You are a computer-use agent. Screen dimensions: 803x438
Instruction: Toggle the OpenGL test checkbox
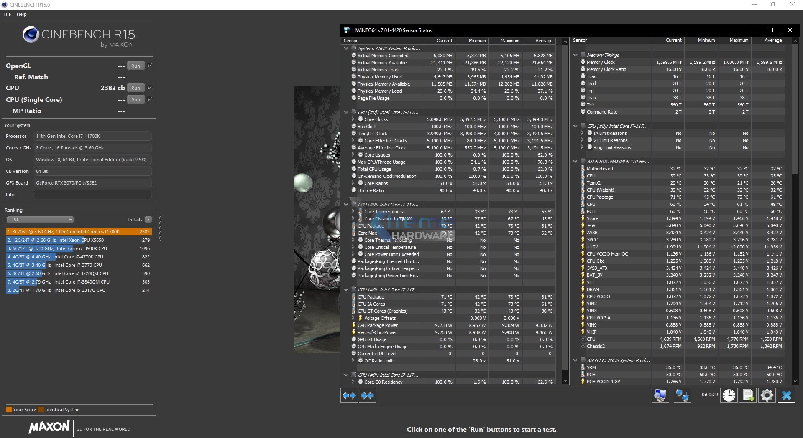[150, 66]
